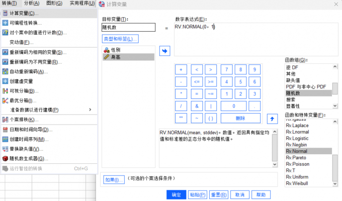
Task: Choose 变动值(F) menu entry
Action: click(49, 42)
